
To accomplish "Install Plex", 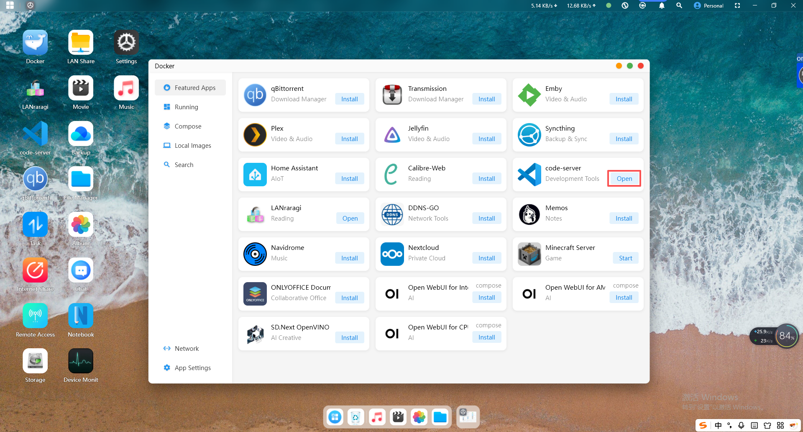I will click(x=350, y=139).
